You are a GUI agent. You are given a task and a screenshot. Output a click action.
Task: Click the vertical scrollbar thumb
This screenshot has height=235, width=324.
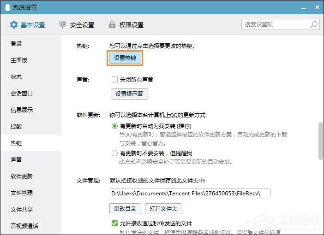[321, 141]
